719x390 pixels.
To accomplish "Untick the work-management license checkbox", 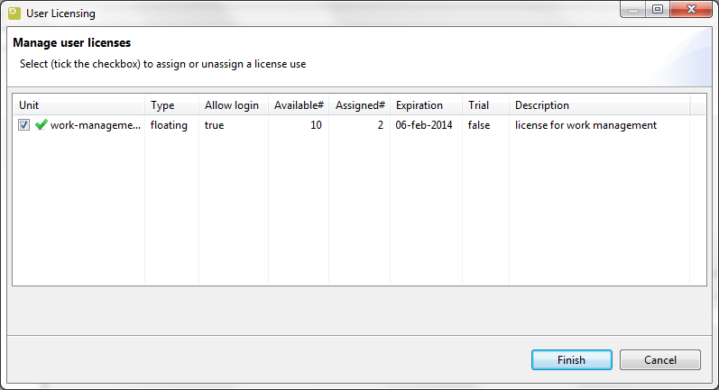I will coord(24,126).
